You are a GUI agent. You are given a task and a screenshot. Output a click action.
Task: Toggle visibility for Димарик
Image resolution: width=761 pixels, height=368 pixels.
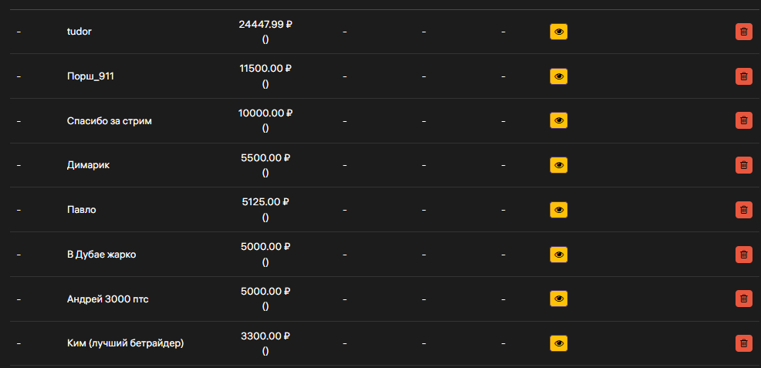(x=559, y=165)
